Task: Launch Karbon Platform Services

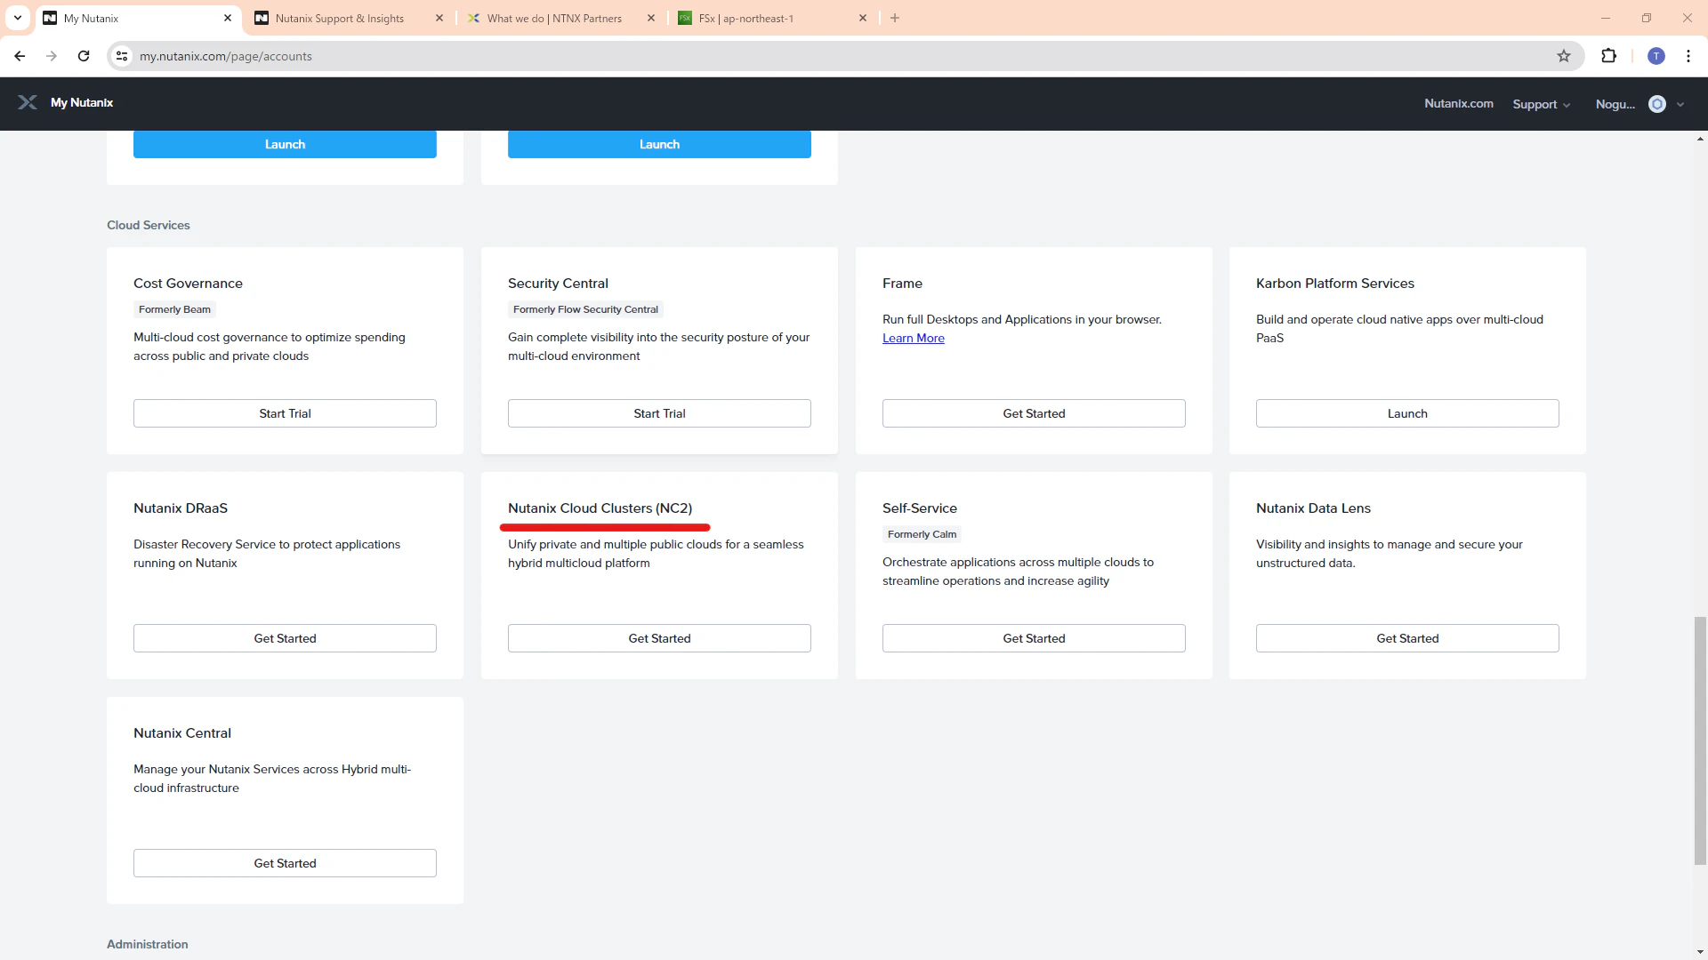Action: coord(1407,413)
